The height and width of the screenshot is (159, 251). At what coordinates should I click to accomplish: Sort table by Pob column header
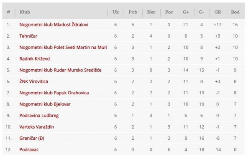[133, 12]
